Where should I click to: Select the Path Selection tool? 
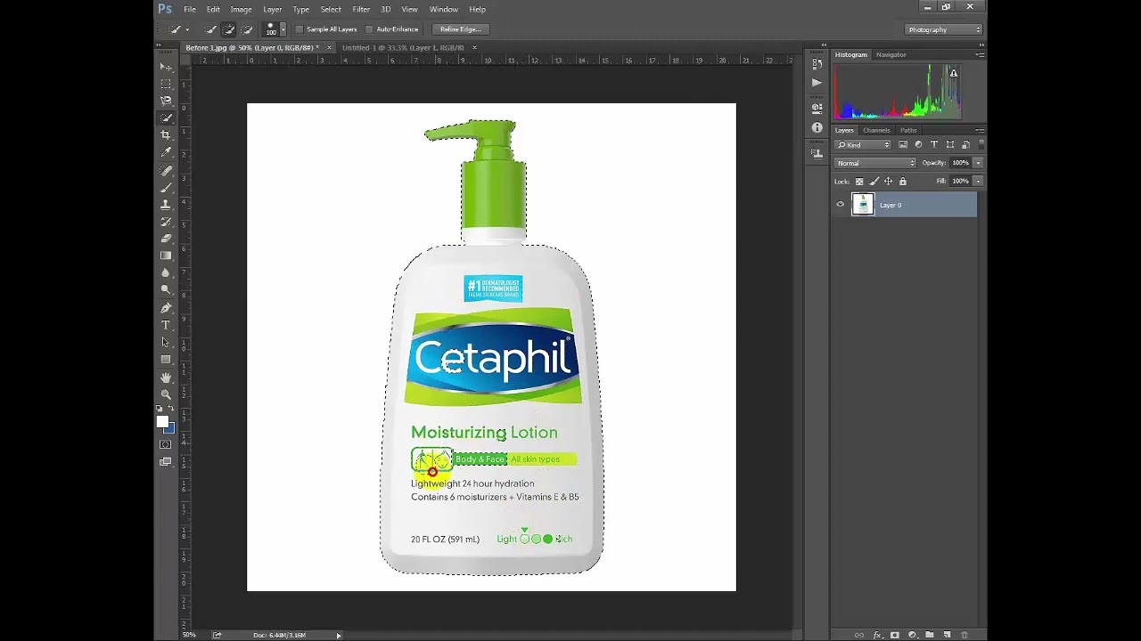pos(166,342)
